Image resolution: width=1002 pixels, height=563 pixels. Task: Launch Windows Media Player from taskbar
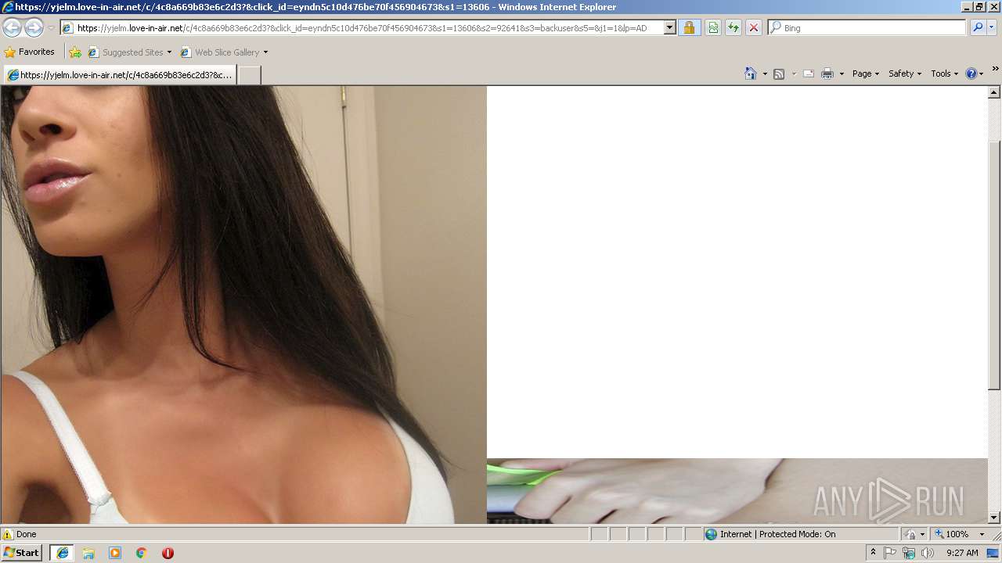pos(115,553)
